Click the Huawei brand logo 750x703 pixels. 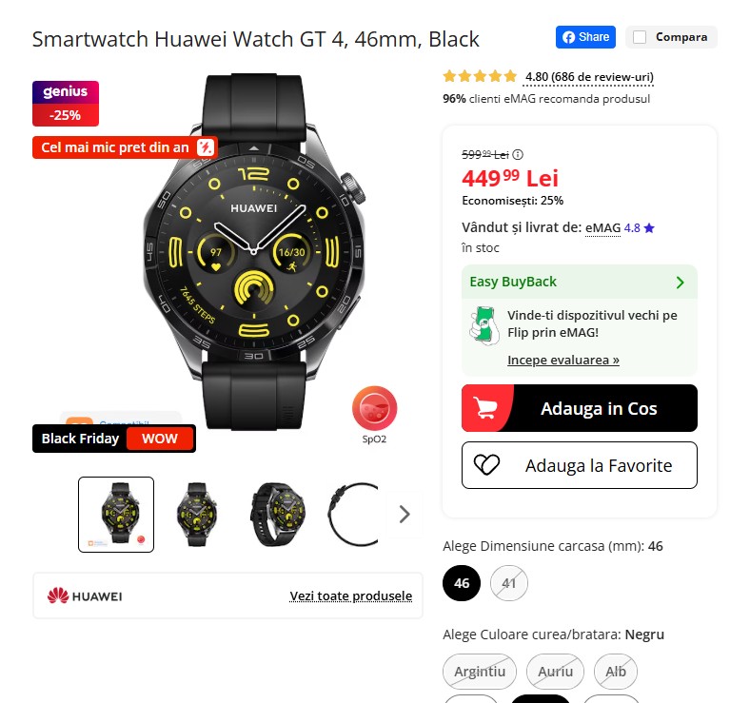tap(85, 596)
